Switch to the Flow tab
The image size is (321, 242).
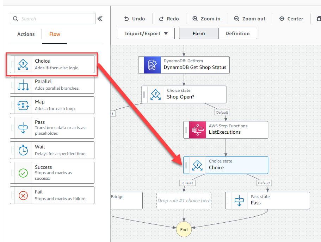pos(55,34)
